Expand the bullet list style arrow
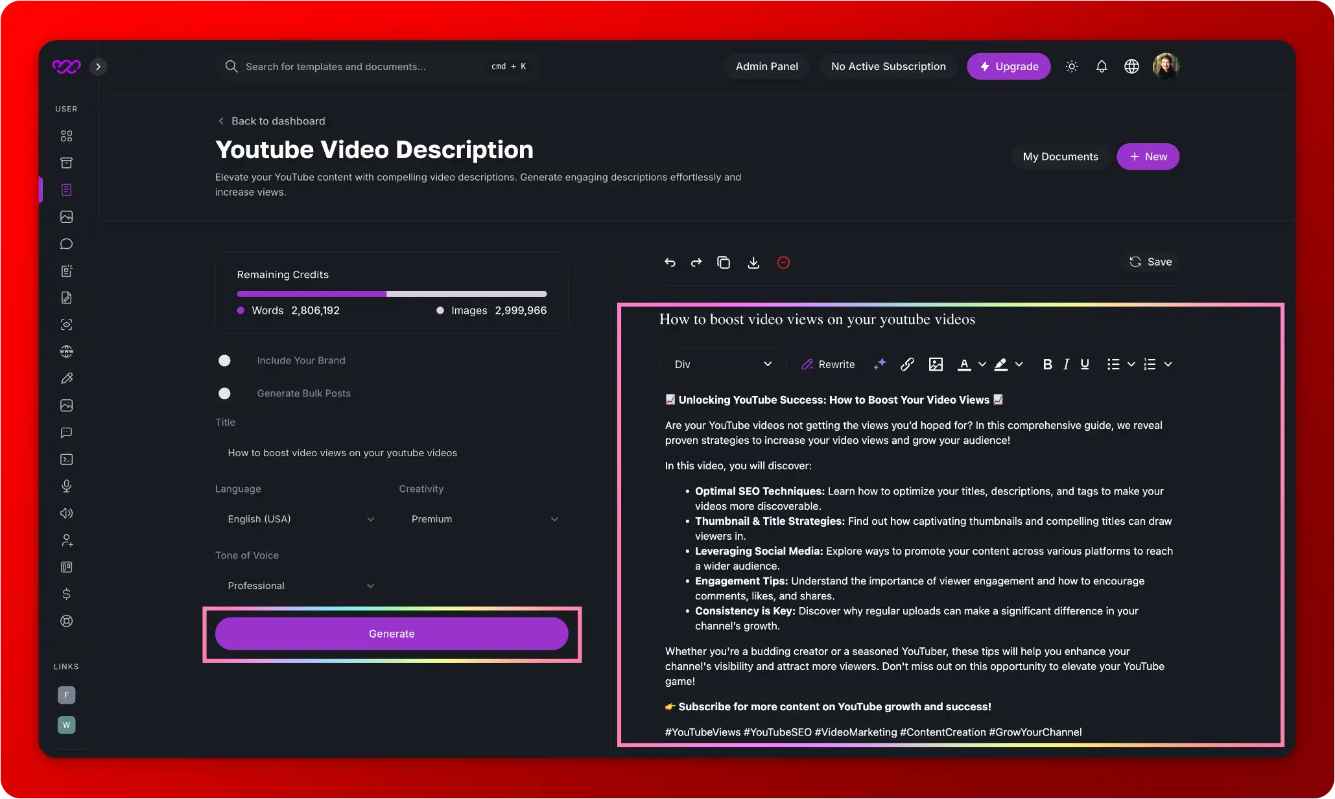 click(1131, 364)
